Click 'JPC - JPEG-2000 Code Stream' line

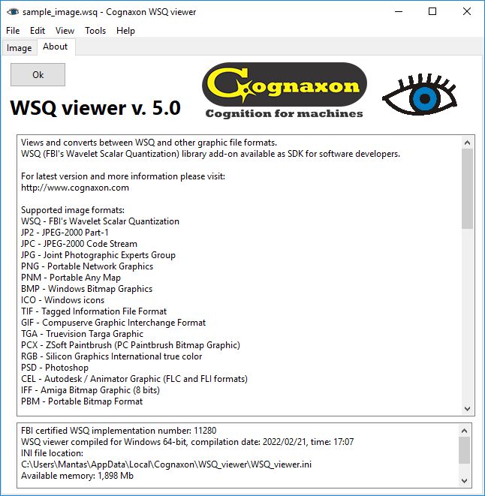(79, 244)
